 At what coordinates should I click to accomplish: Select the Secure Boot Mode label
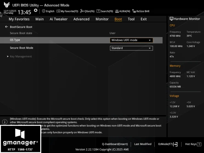coord(21,48)
